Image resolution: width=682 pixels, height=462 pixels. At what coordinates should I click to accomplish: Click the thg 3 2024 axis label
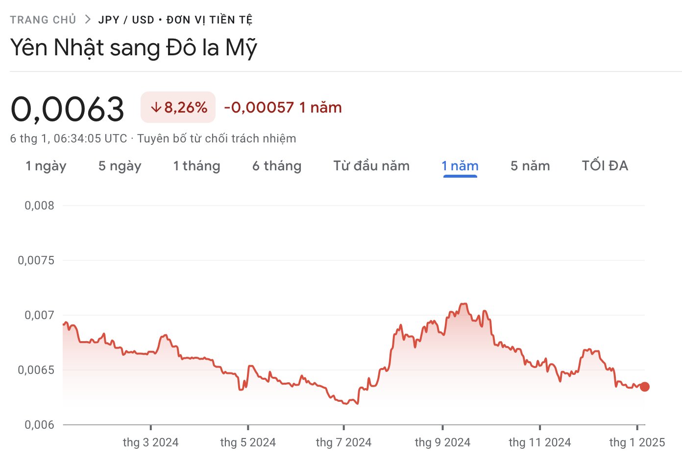point(150,442)
